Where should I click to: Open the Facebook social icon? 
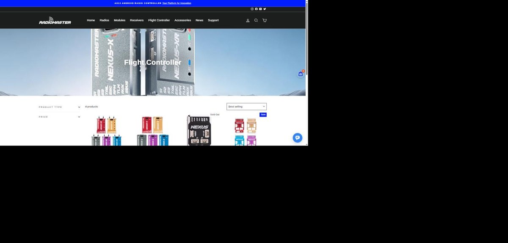tap(256, 9)
